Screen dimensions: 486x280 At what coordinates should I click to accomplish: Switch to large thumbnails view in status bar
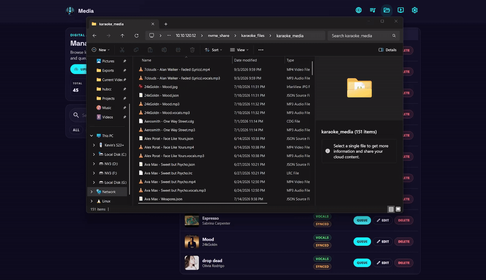click(x=398, y=209)
